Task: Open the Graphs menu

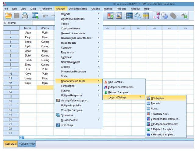Action: [95, 9]
